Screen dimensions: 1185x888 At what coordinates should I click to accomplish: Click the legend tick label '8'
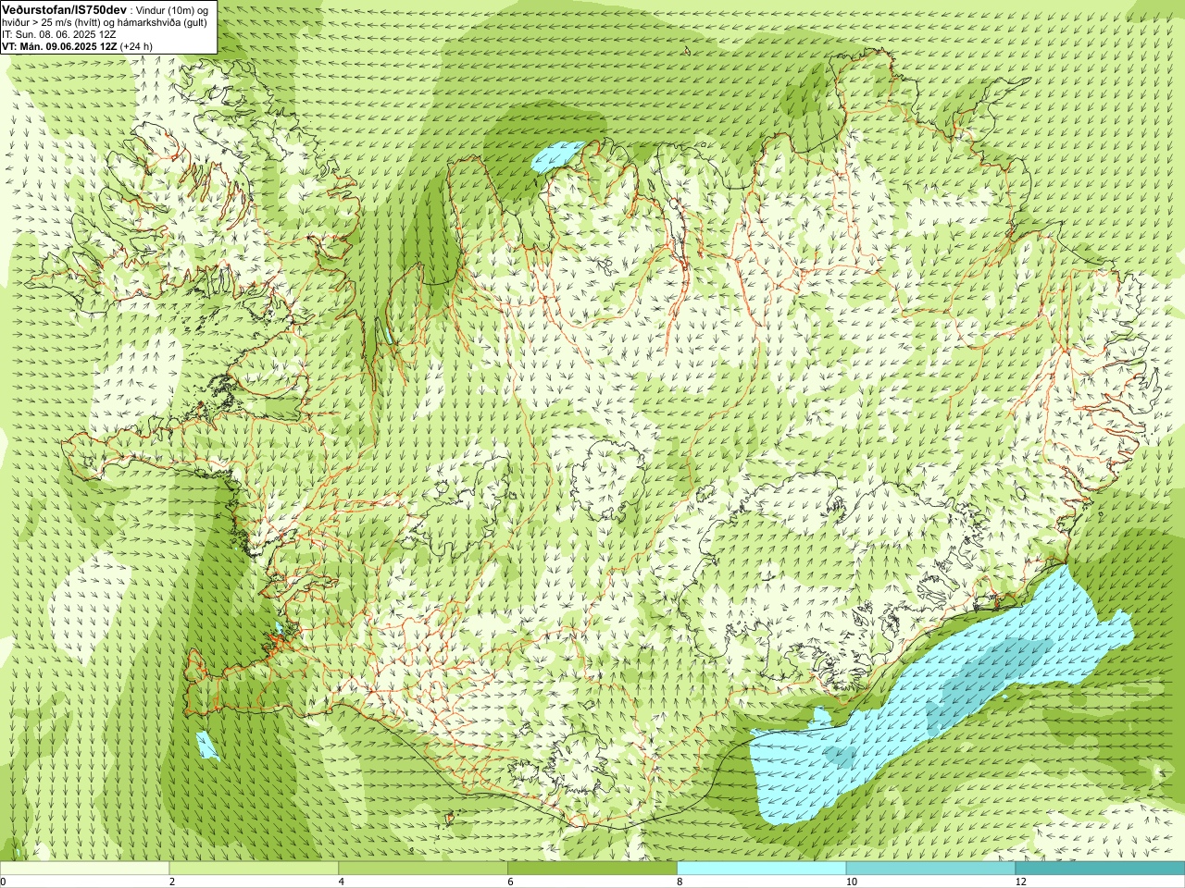tap(680, 882)
